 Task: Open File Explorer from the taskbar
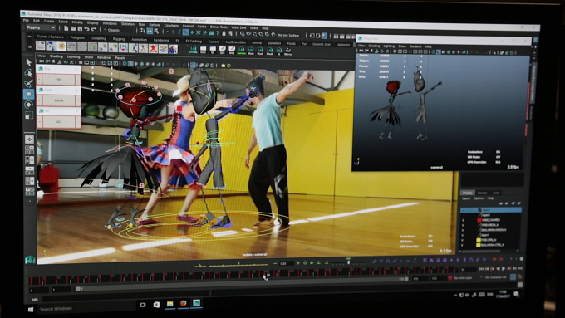point(169,304)
